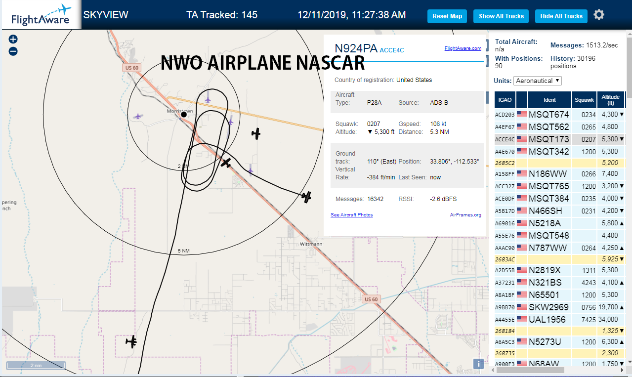Image resolution: width=632 pixels, height=377 pixels.
Task: Select the black aircraft at bottom left of map
Action: click(131, 341)
